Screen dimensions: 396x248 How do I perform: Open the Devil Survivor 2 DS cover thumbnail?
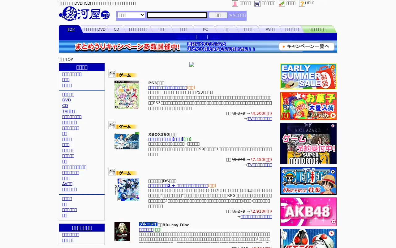(x=128, y=190)
